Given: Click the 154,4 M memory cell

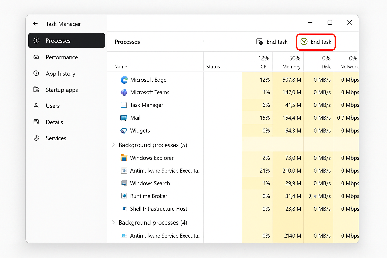Looking at the screenshot, I should coord(292,118).
